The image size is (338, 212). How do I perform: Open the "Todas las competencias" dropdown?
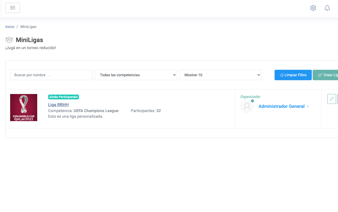click(136, 75)
